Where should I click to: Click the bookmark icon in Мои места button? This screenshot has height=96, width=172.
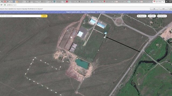159,16
